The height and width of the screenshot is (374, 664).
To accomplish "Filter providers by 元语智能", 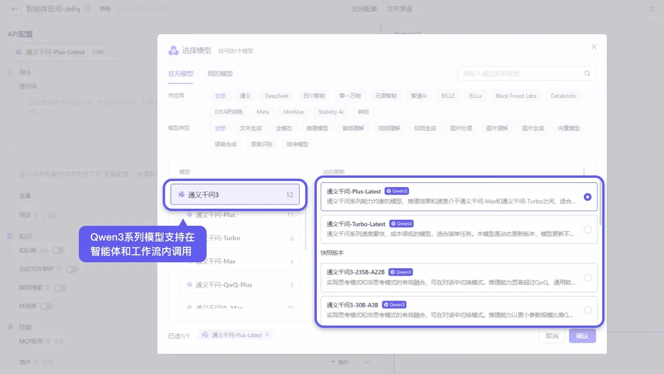I will 386,96.
